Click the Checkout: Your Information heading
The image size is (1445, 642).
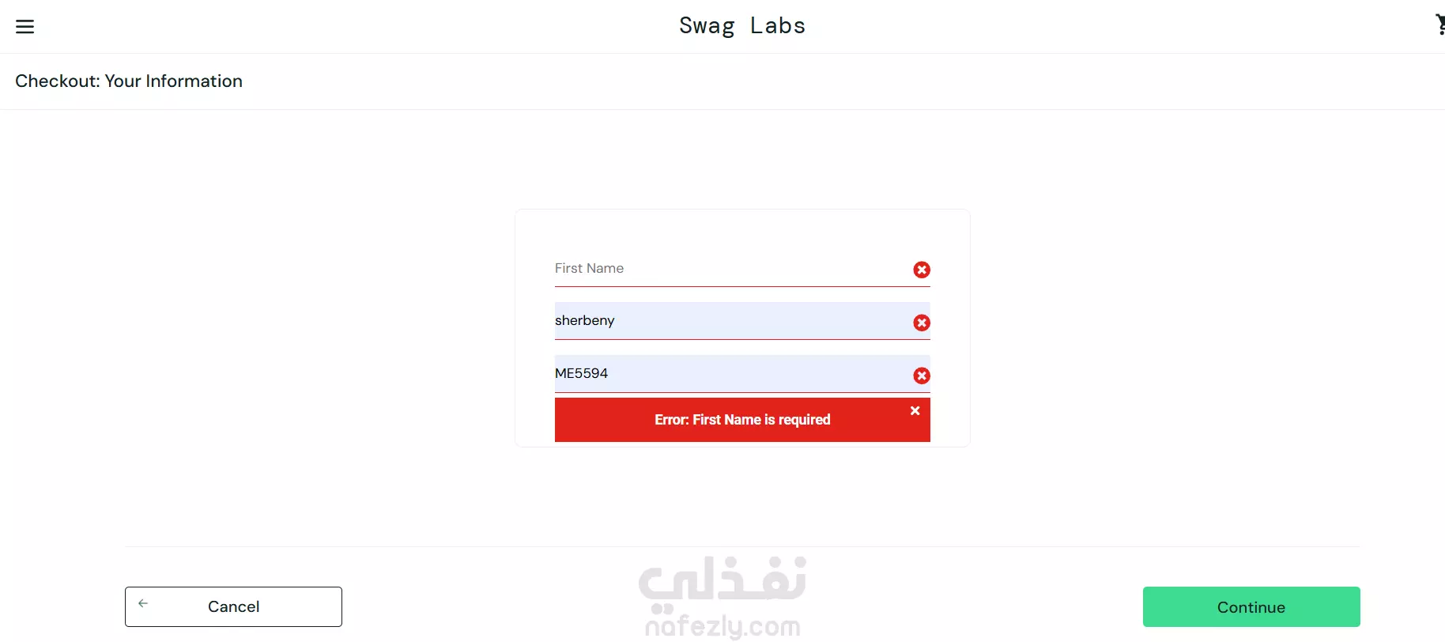point(129,81)
